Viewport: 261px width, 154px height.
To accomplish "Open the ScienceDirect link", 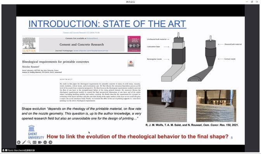I will (x=92, y=38).
